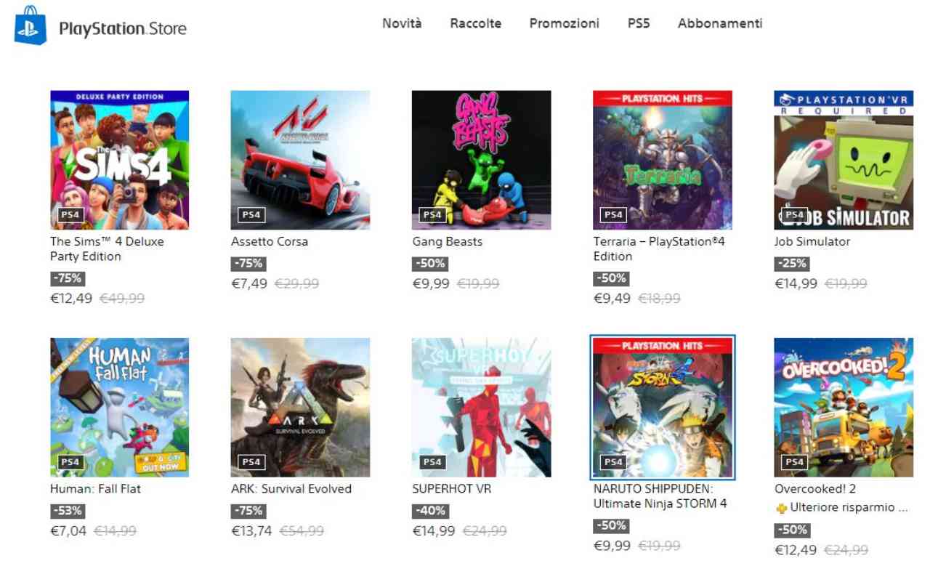The width and height of the screenshot is (930, 566).
Task: Open the Job Simulator VR cover
Action: tap(844, 160)
